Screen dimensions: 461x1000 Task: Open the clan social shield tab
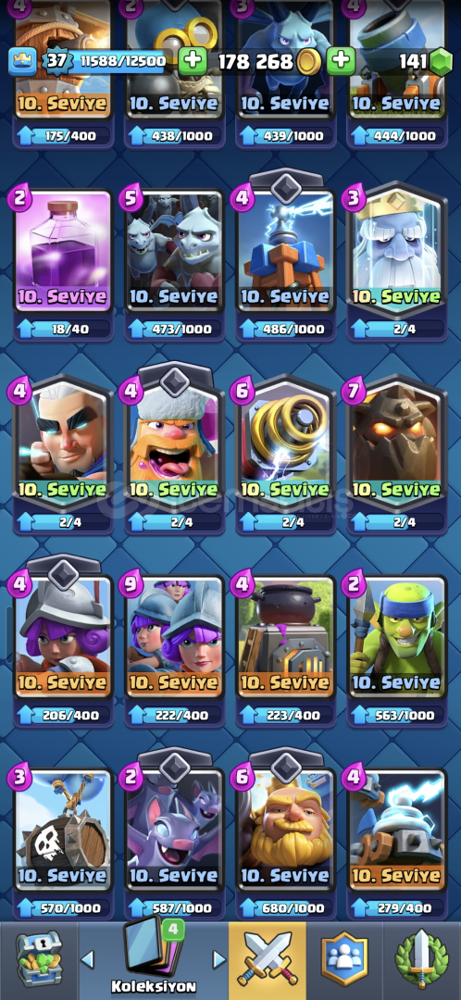(344, 960)
